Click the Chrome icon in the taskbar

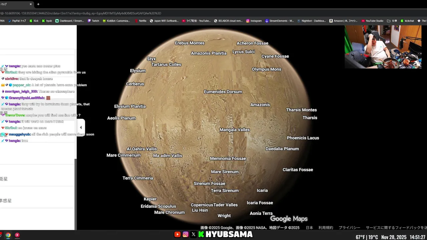(x=8, y=235)
